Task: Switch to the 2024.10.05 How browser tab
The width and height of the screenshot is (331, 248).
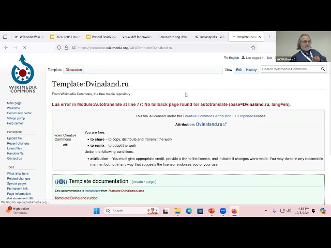Action: tap(66, 37)
